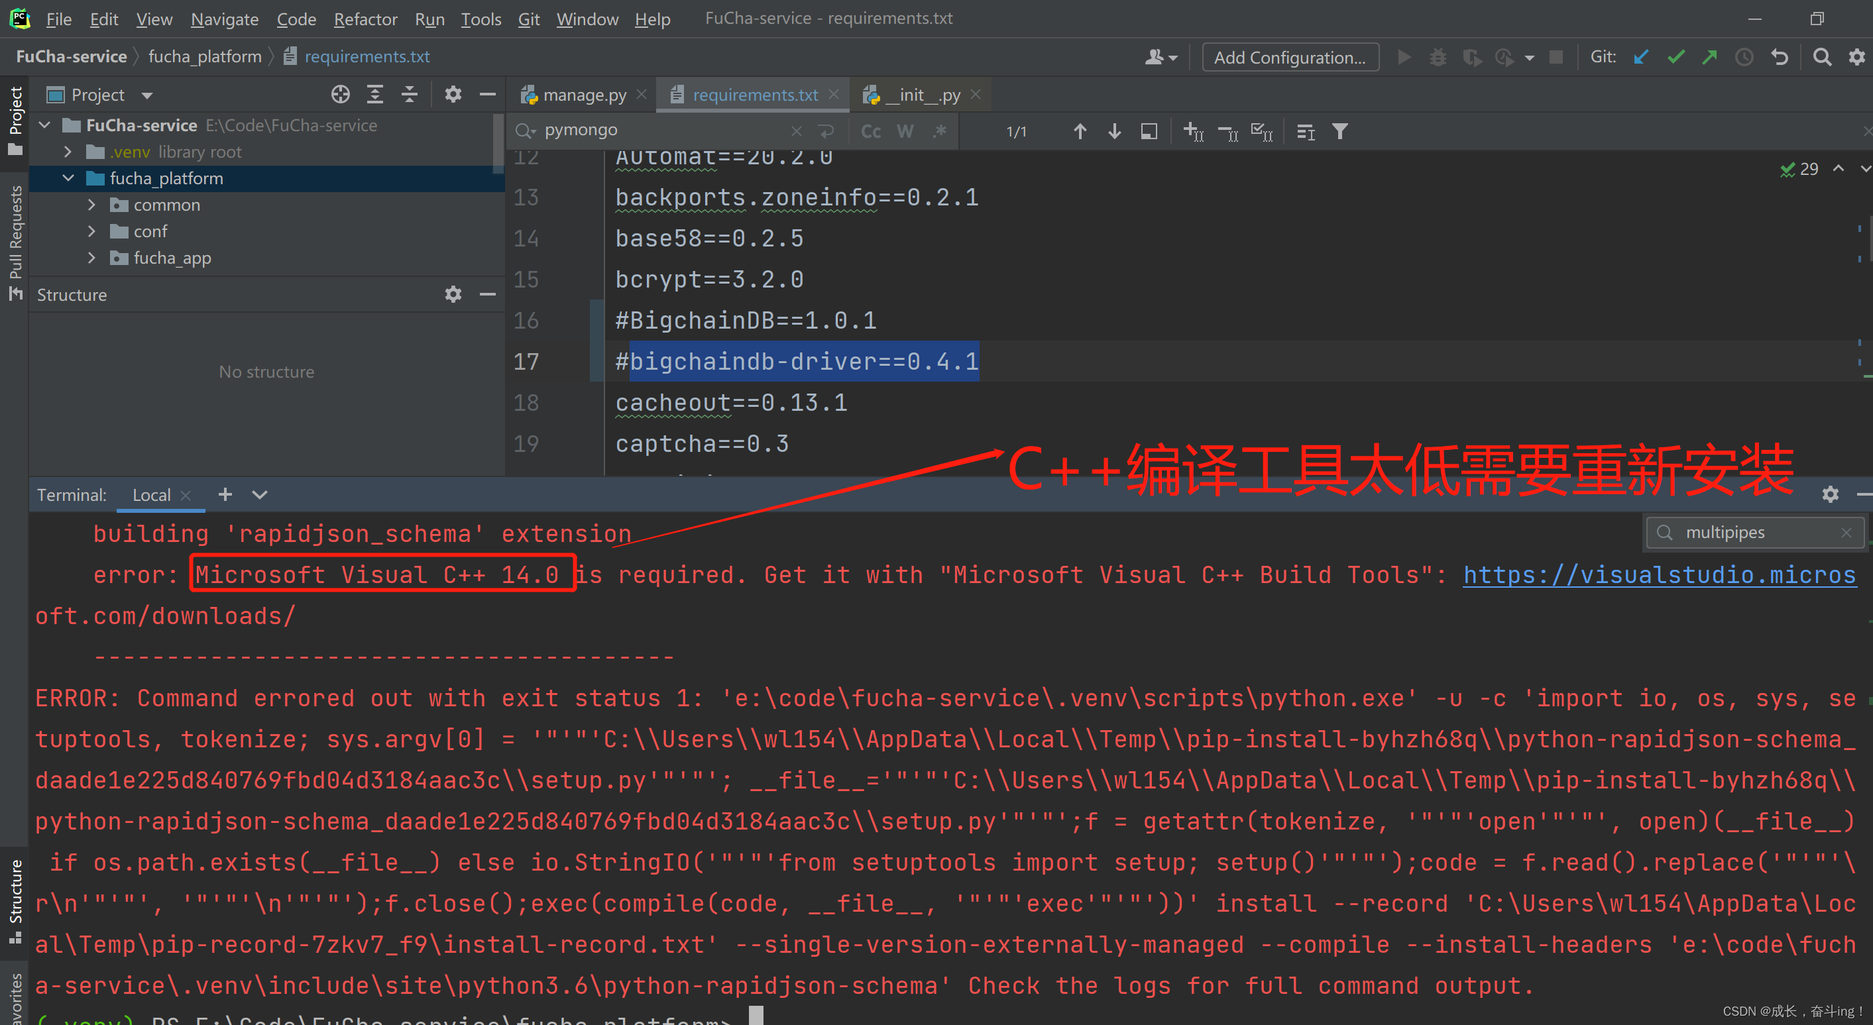This screenshot has width=1873, height=1025.
Task: Click the multipipes terminal search field
Action: coord(1754,533)
